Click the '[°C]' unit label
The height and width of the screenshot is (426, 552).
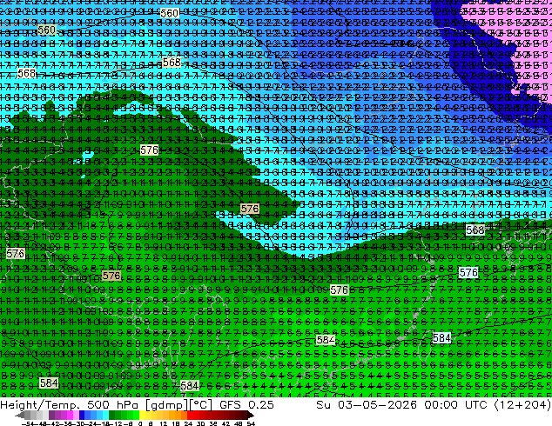200,404
